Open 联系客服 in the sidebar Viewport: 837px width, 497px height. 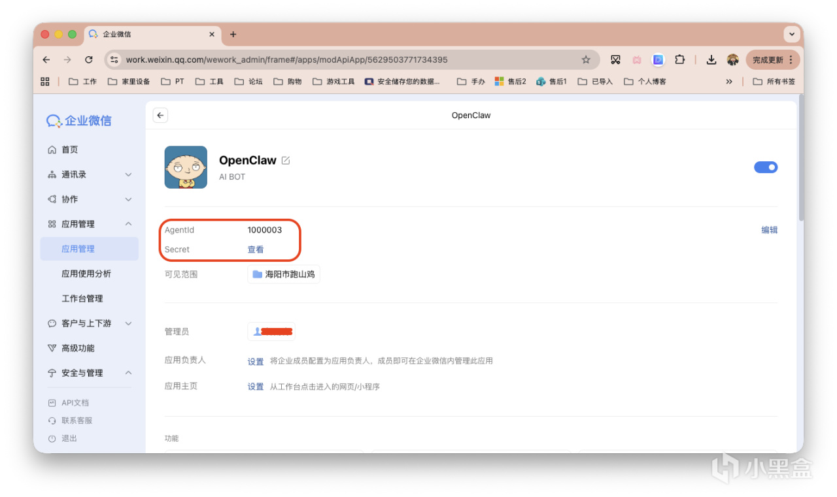71,421
